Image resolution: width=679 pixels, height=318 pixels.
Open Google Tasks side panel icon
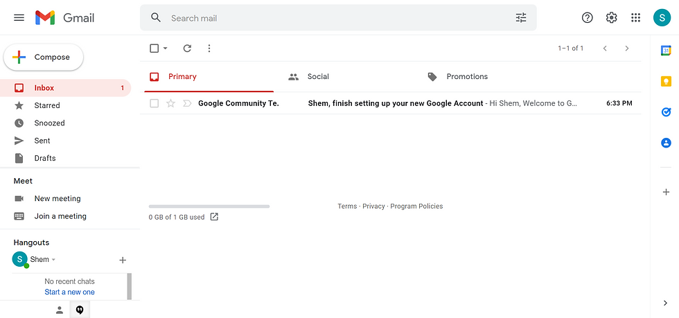(x=666, y=112)
